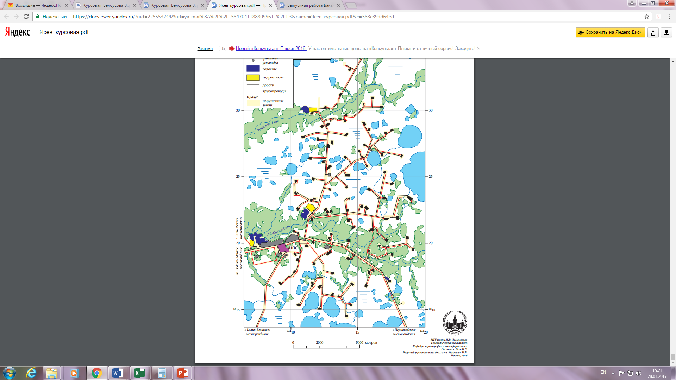676x380 pixels.
Task: Close the Выпускная работа tab
Action: (338, 5)
